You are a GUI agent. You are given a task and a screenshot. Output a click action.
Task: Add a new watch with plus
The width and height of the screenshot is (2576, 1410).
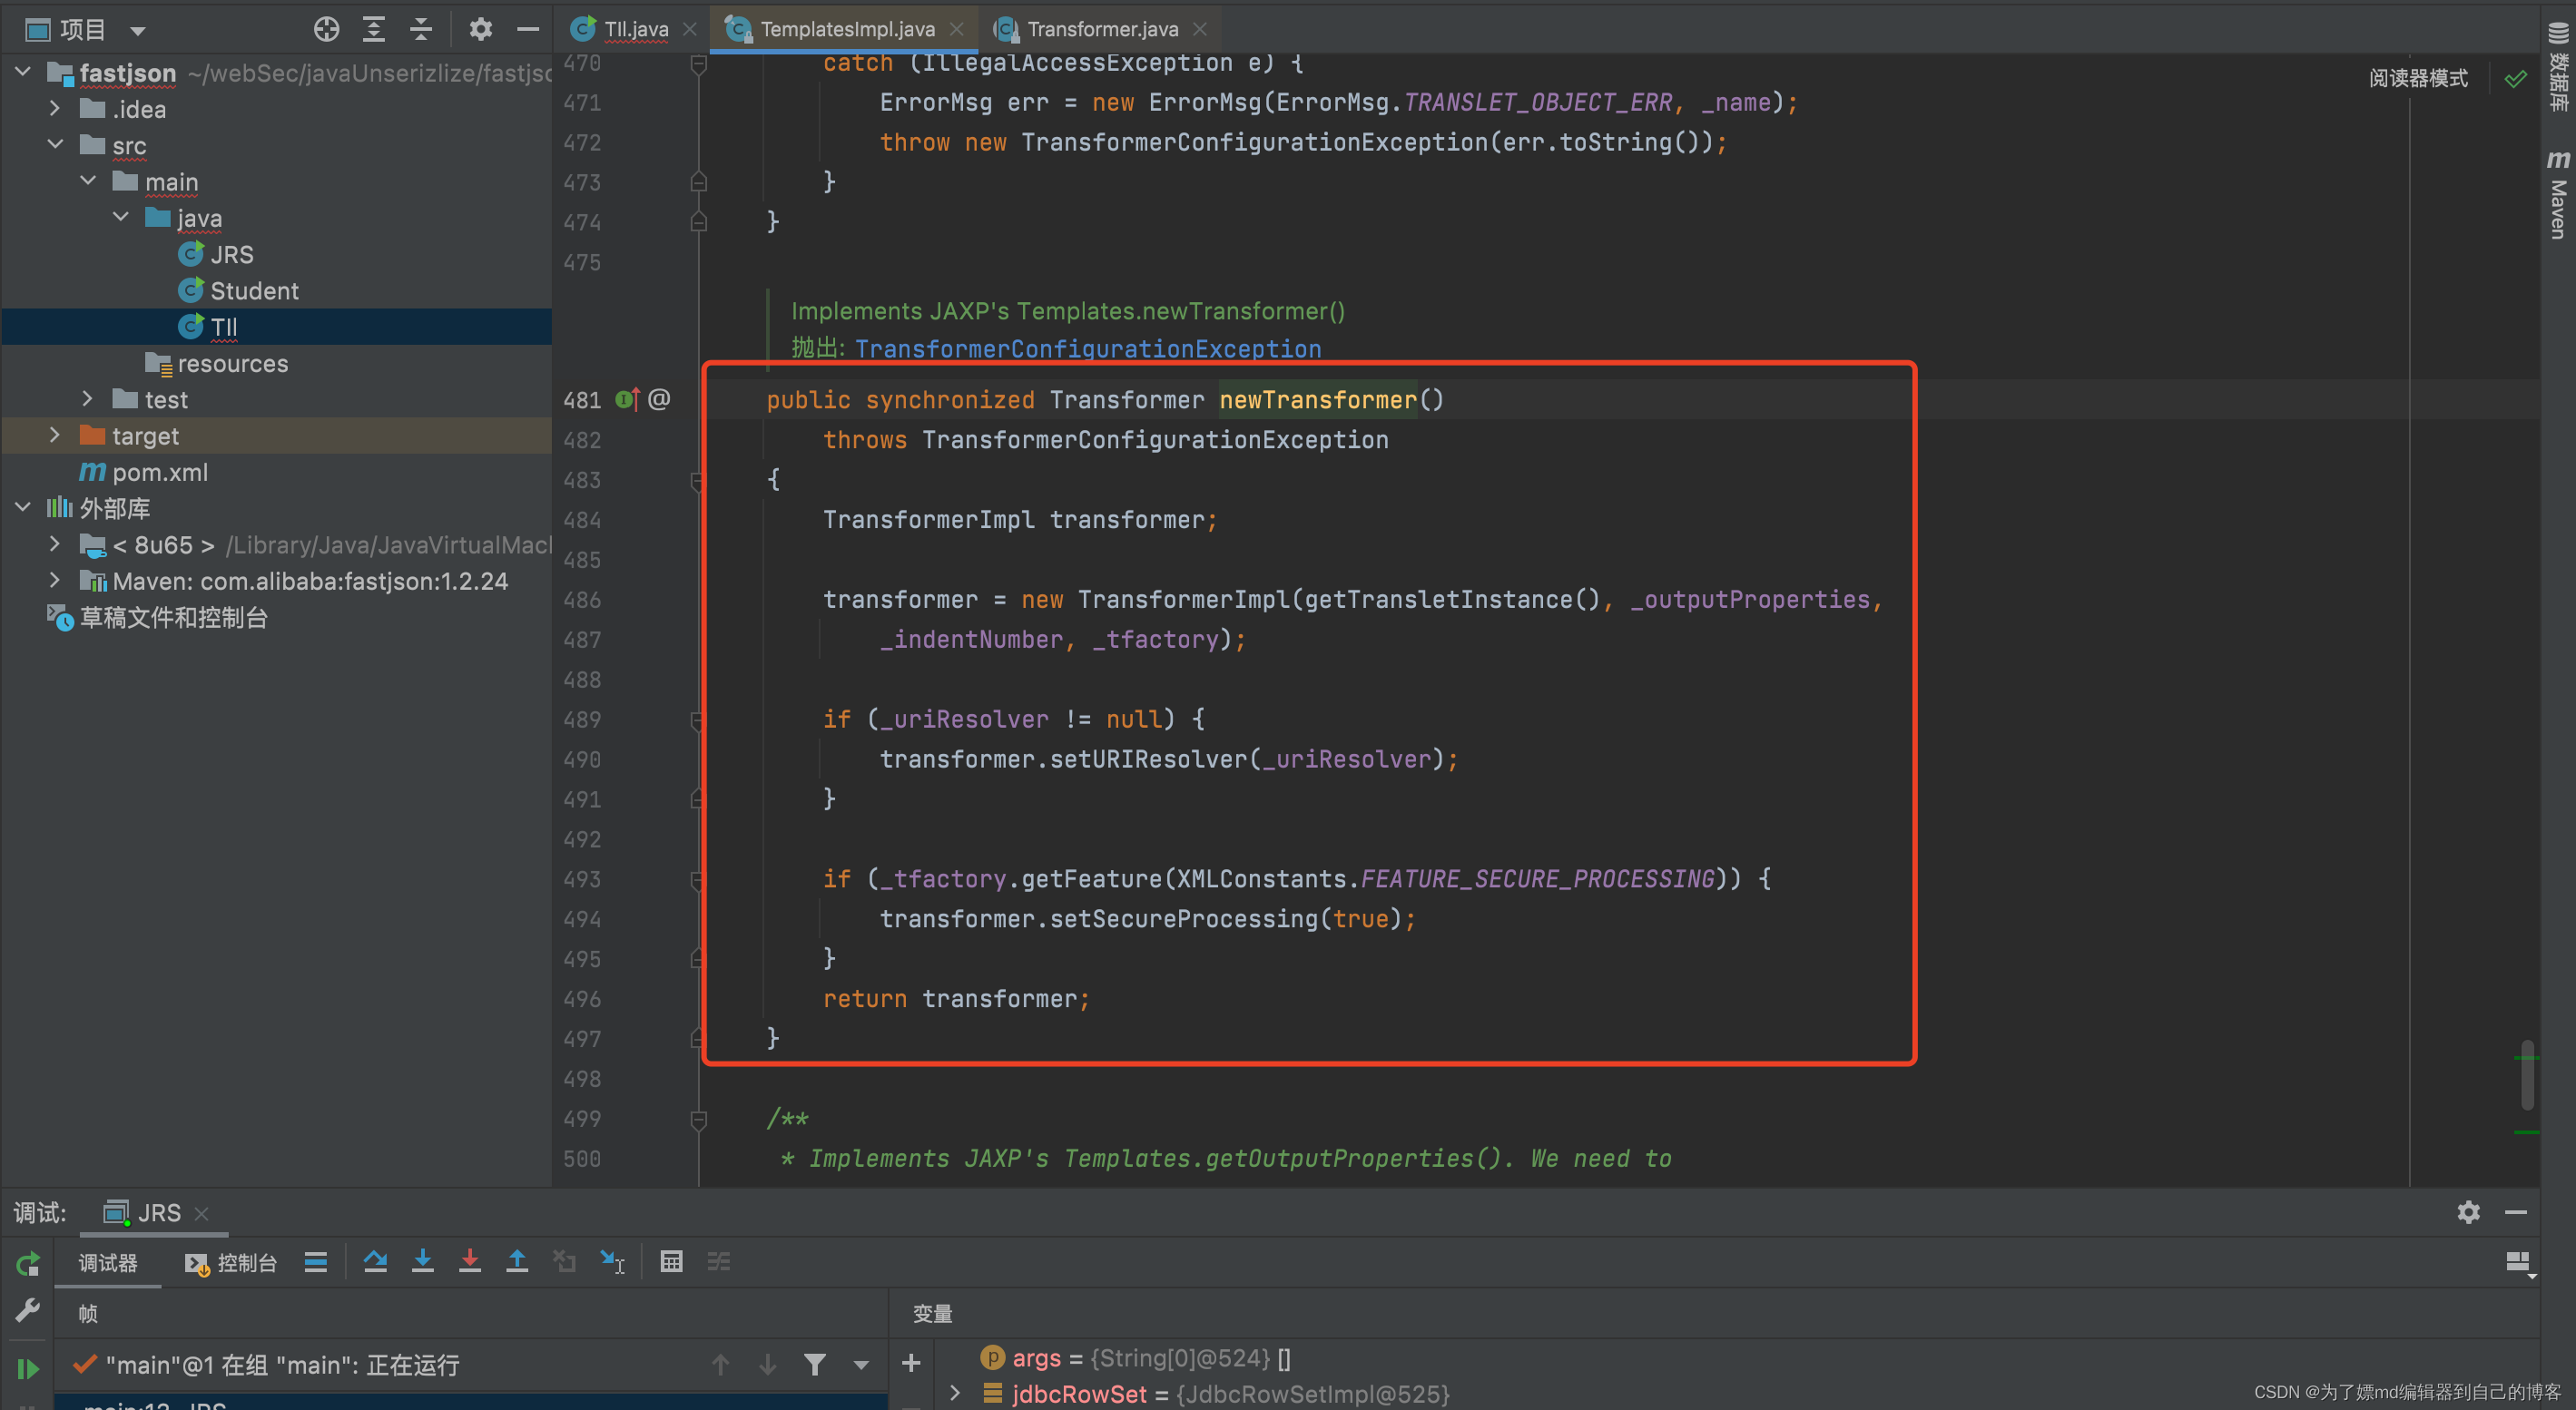pos(911,1363)
